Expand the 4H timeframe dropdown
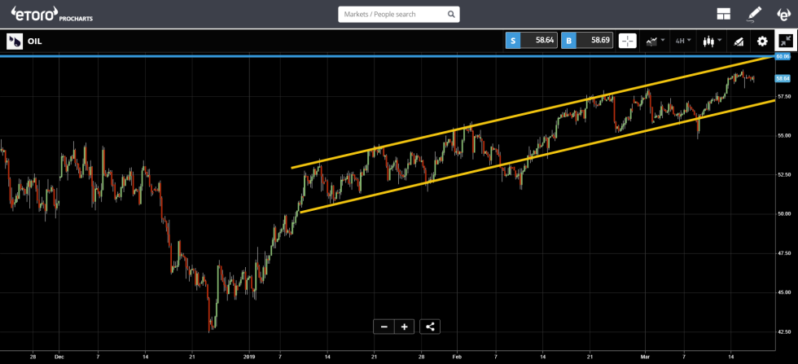The width and height of the screenshot is (798, 364). coord(682,41)
